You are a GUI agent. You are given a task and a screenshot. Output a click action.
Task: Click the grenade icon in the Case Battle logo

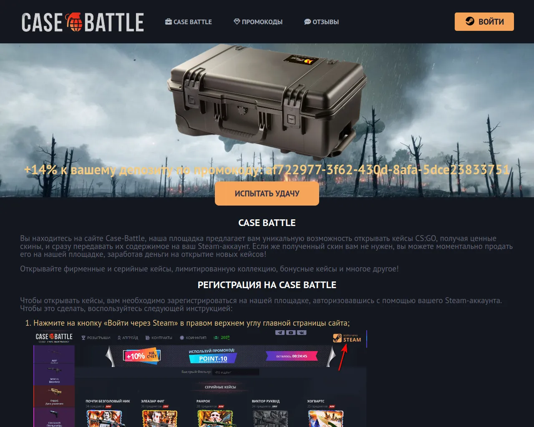click(x=74, y=22)
